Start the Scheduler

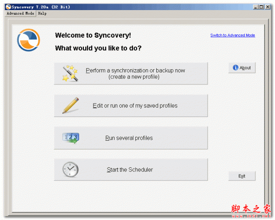pyautogui.click(x=131, y=170)
